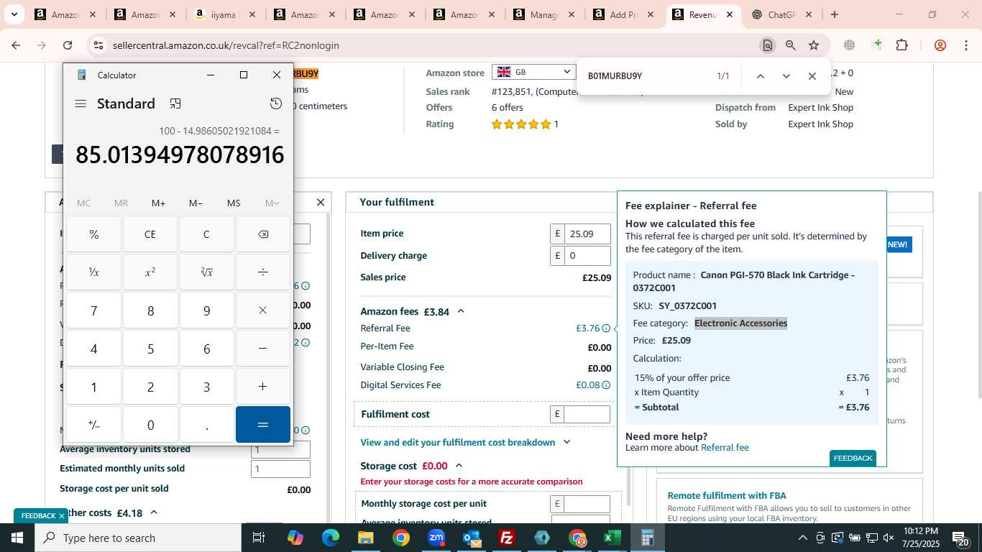982x552 pixels.
Task: Click Calculator x squared key
Action: click(x=150, y=272)
